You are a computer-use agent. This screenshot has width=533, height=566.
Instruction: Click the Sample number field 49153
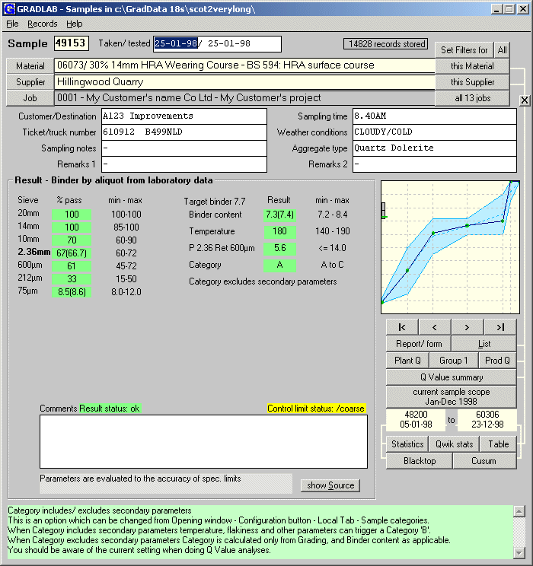coord(72,44)
